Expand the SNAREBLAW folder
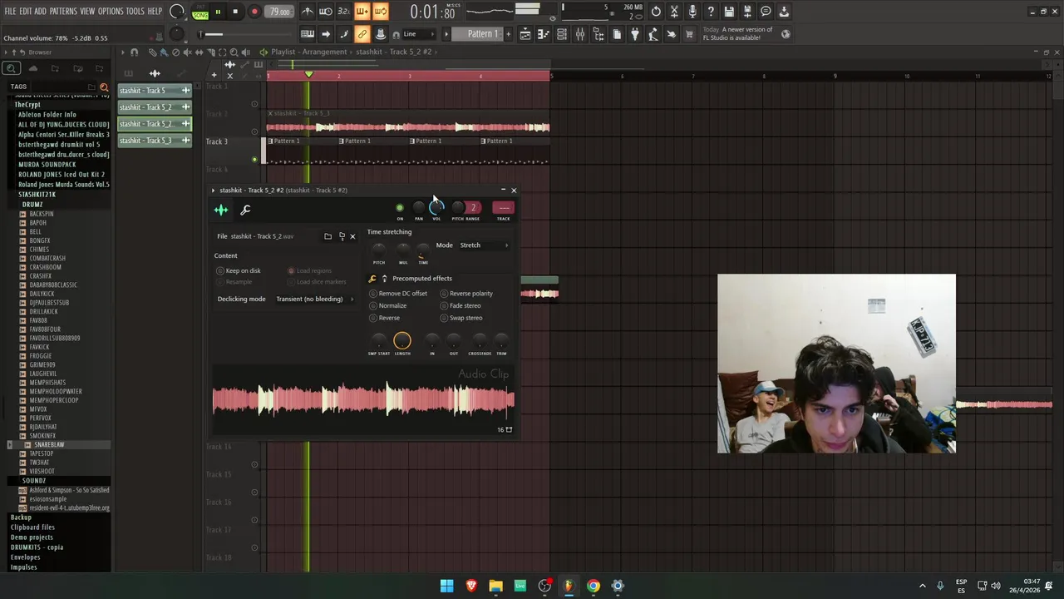The image size is (1064, 599). point(49,445)
